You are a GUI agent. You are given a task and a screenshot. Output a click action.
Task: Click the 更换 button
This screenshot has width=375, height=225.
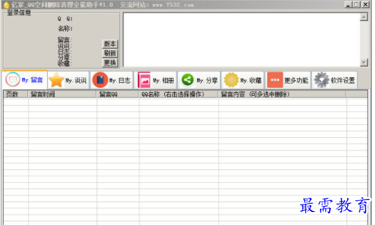110,63
